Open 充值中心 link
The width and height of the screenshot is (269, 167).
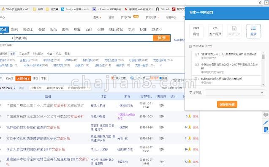[x=171, y=17]
